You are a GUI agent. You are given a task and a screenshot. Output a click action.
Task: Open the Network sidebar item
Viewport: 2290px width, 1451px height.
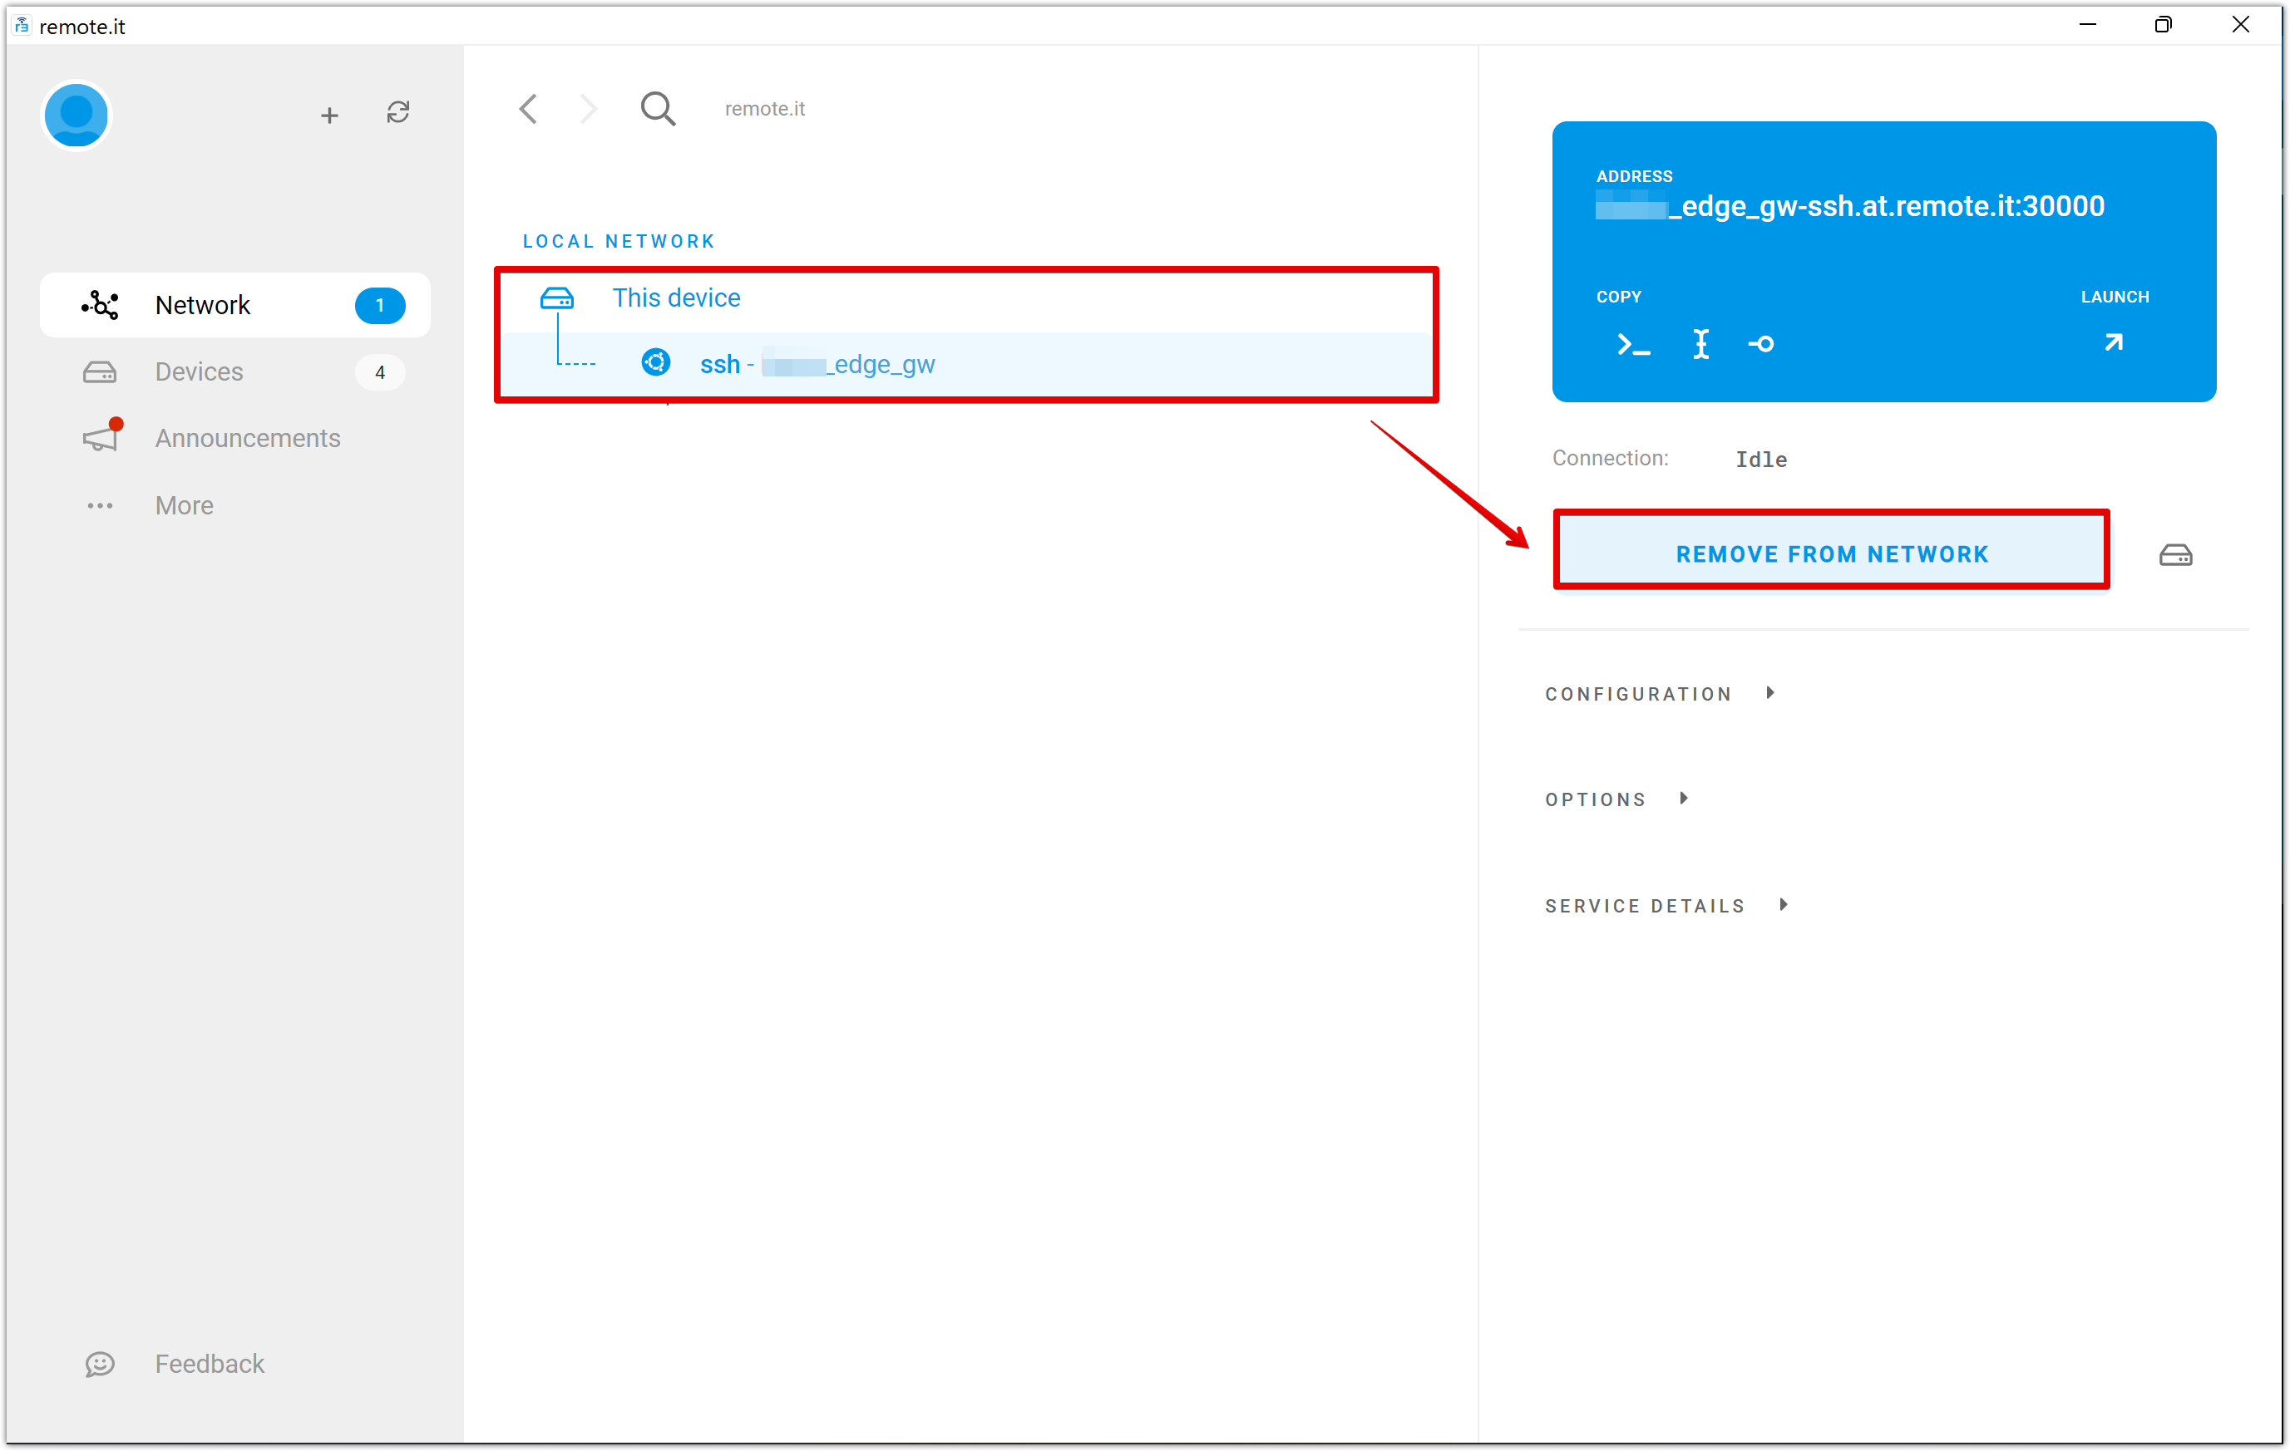click(x=234, y=305)
